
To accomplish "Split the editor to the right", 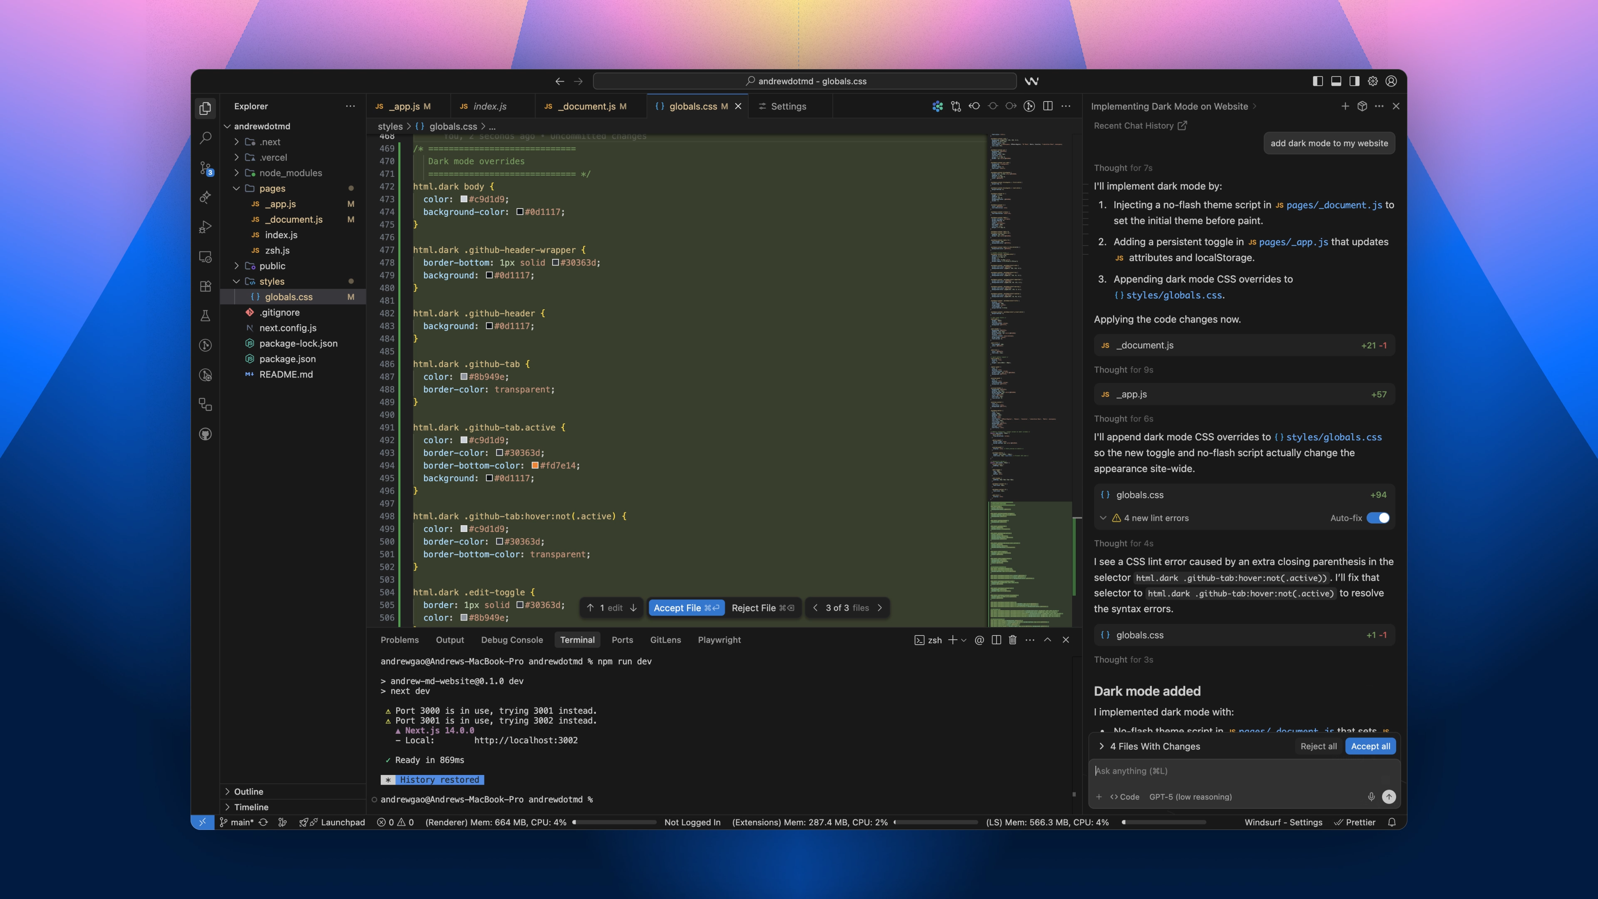I will [1048, 106].
